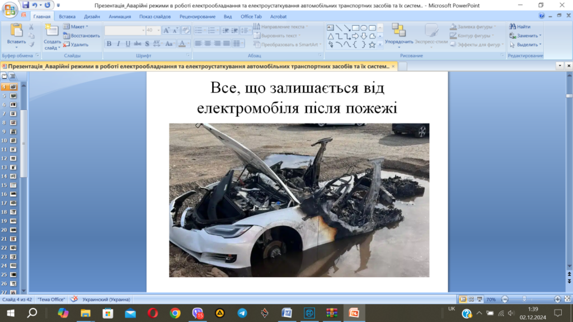573x322 pixels.
Task: Toggle Italic formatting
Action: (x=119, y=44)
